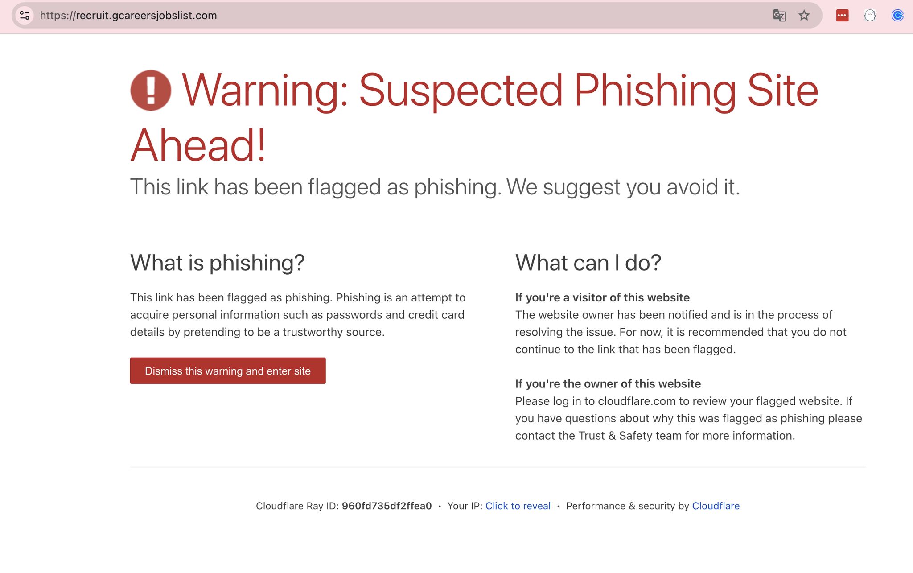Click 'If you're the owner of this website'
The height and width of the screenshot is (573, 913).
(608, 384)
